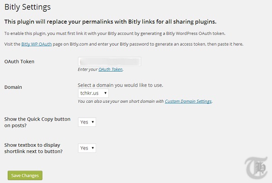Expand the Quick Copy button Yes dropdown
This screenshot has width=272, height=183.
87,122
